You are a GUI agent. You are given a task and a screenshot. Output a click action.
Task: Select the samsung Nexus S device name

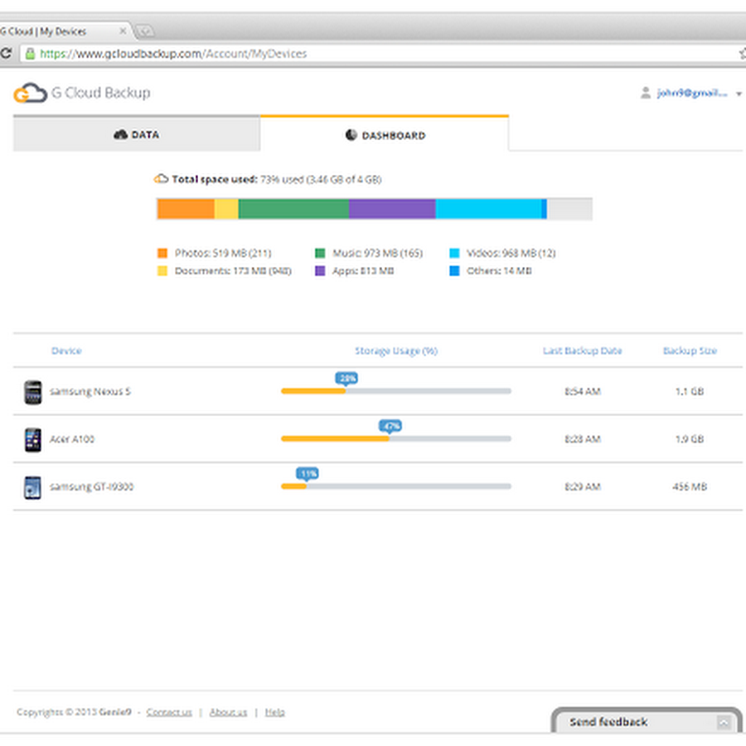tap(90, 391)
